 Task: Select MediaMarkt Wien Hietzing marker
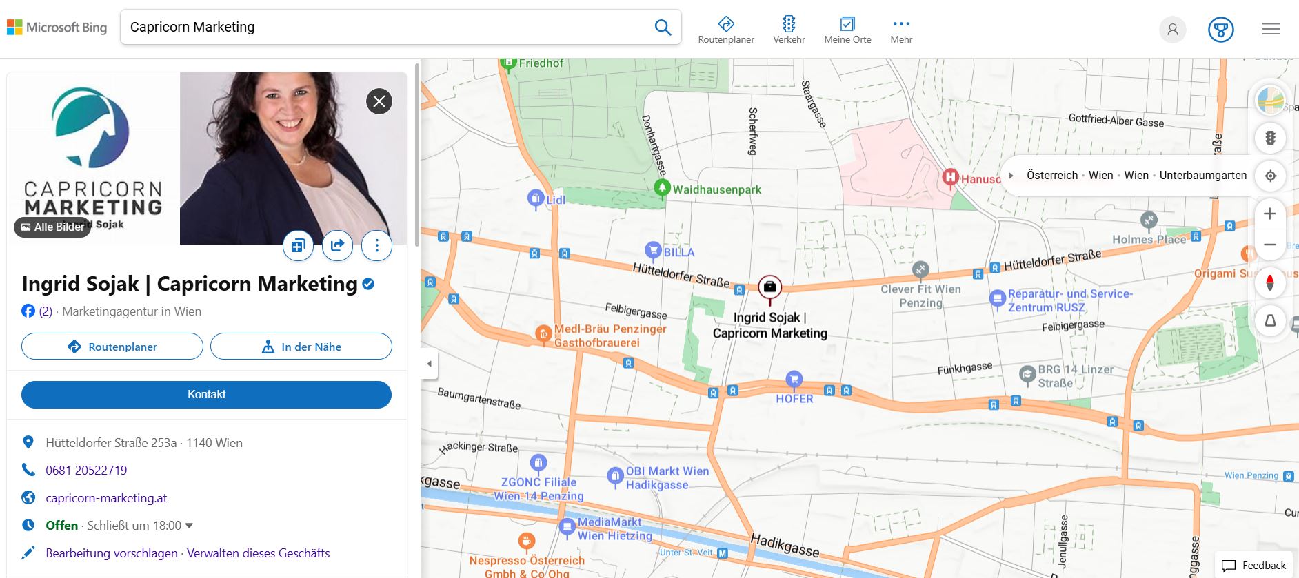[567, 528]
